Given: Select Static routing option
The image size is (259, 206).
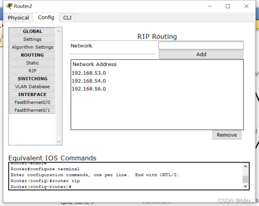Looking at the screenshot, I should point(32,63).
